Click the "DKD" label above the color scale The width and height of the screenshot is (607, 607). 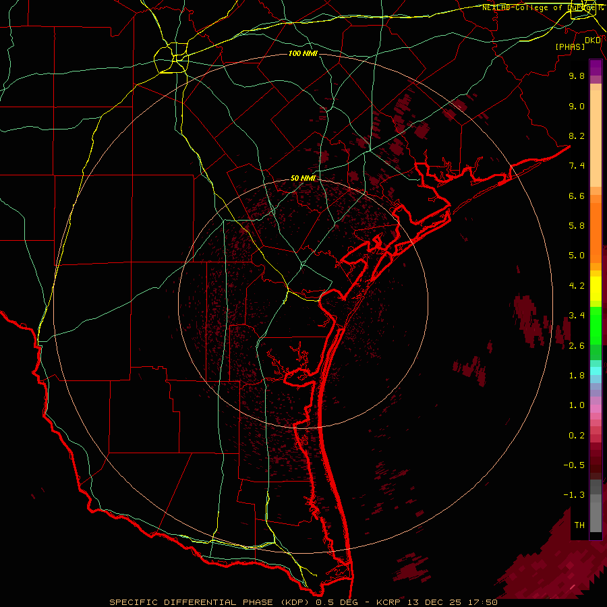pyautogui.click(x=593, y=40)
